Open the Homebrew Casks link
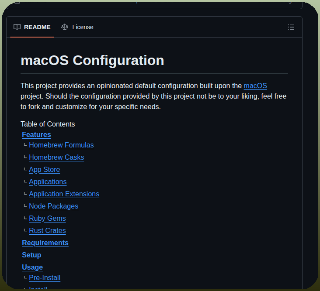The width and height of the screenshot is (320, 291). (56, 157)
